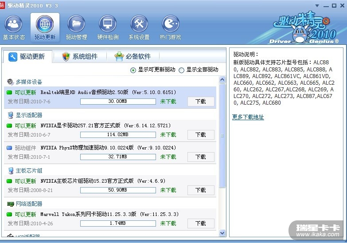Click blue component icon of PhysX driver
Screen dimensions: 347x243
point(9,148)
